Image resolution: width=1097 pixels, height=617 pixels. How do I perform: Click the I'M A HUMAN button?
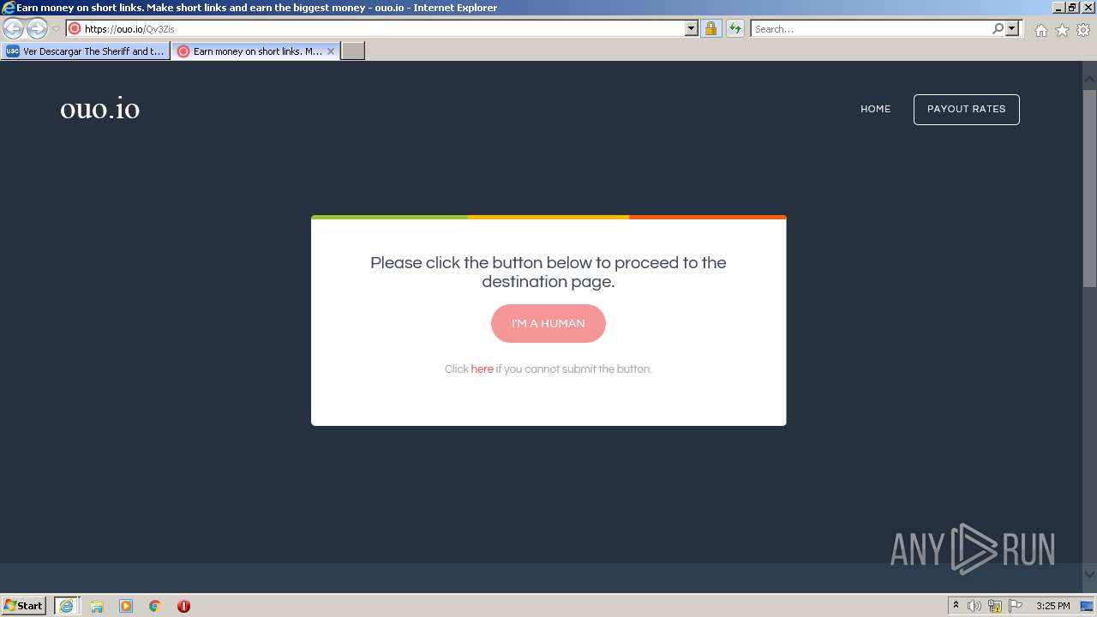[x=548, y=323]
